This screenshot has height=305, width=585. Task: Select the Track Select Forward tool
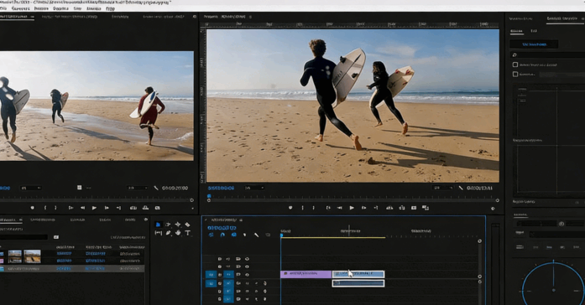coord(168,225)
